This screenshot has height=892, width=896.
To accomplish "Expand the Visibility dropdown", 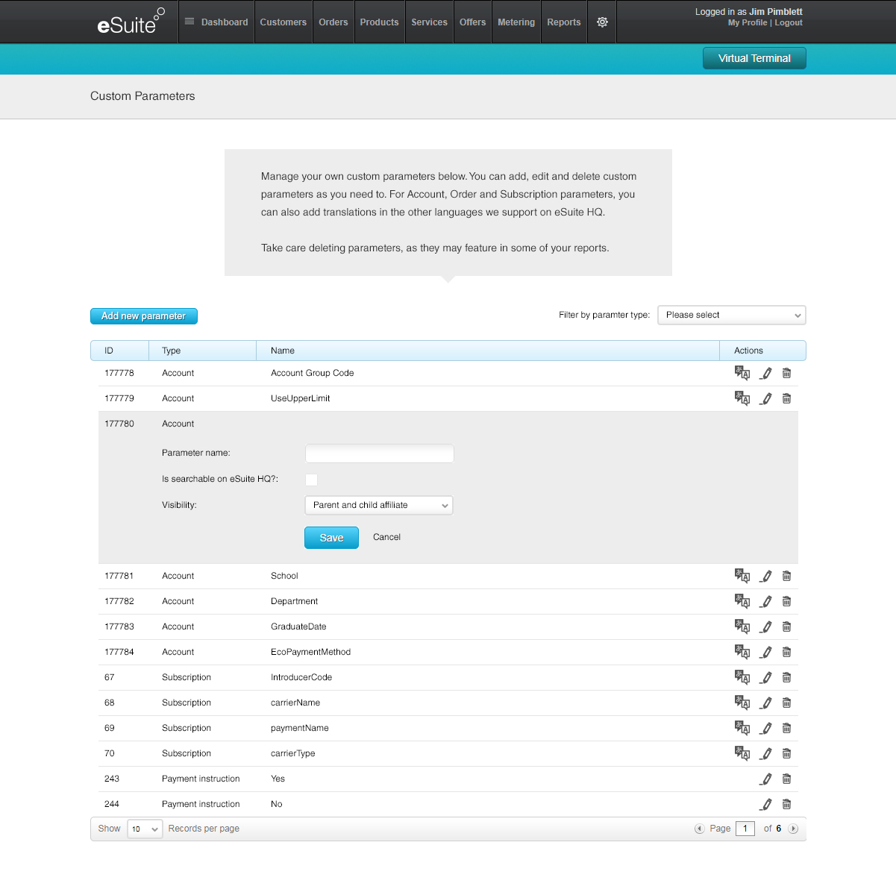I will 379,505.
